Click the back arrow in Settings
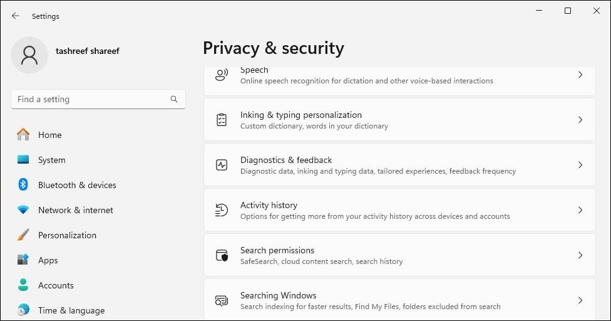This screenshot has width=611, height=321. pyautogui.click(x=16, y=16)
